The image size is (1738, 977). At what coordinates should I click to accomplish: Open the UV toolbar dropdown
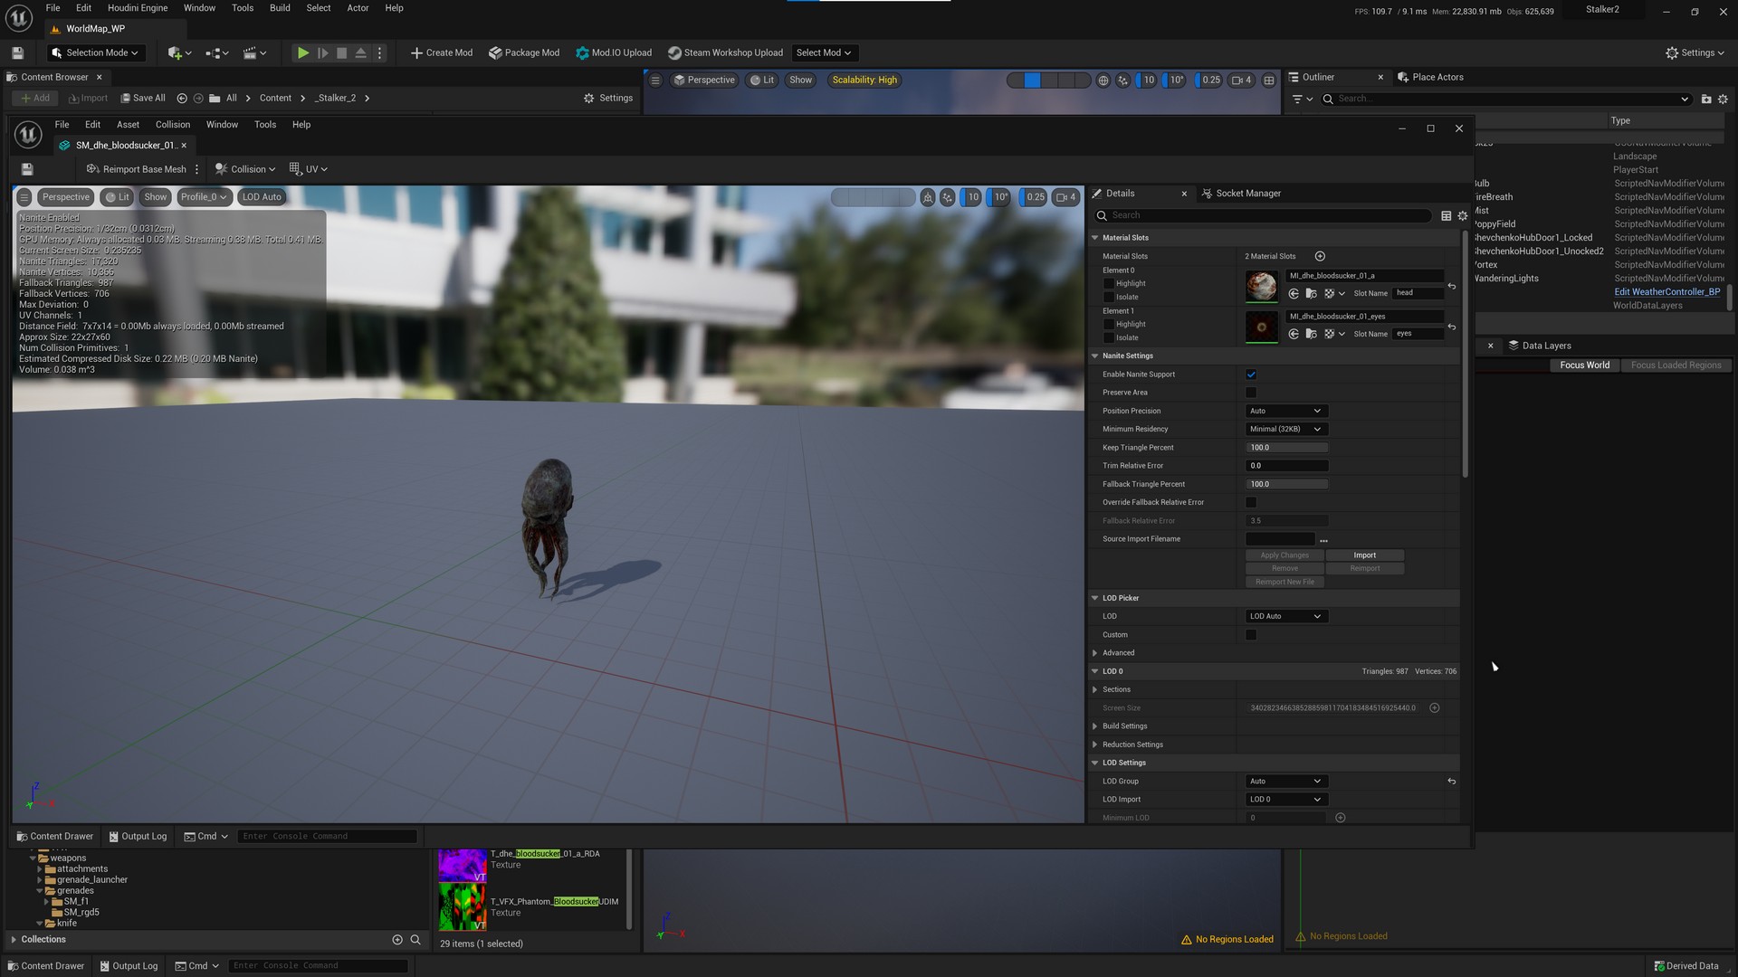(x=309, y=169)
